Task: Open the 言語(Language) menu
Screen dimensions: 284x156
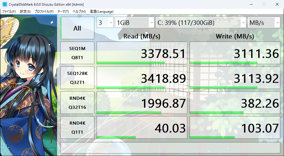Action: 102,12
